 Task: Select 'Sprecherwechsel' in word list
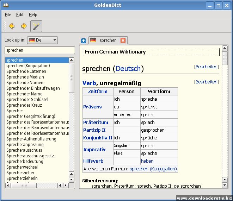[x=37, y=167]
